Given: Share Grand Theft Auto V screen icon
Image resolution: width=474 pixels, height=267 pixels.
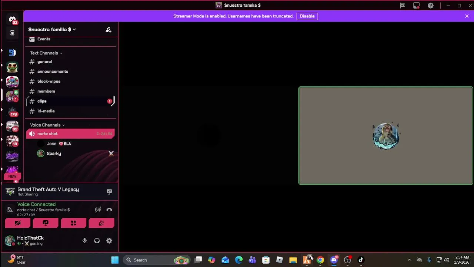Looking at the screenshot, I should [x=109, y=192].
